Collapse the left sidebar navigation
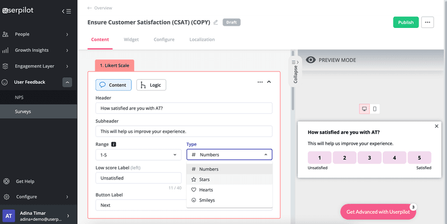This screenshot has height=224, width=447. pos(66,11)
